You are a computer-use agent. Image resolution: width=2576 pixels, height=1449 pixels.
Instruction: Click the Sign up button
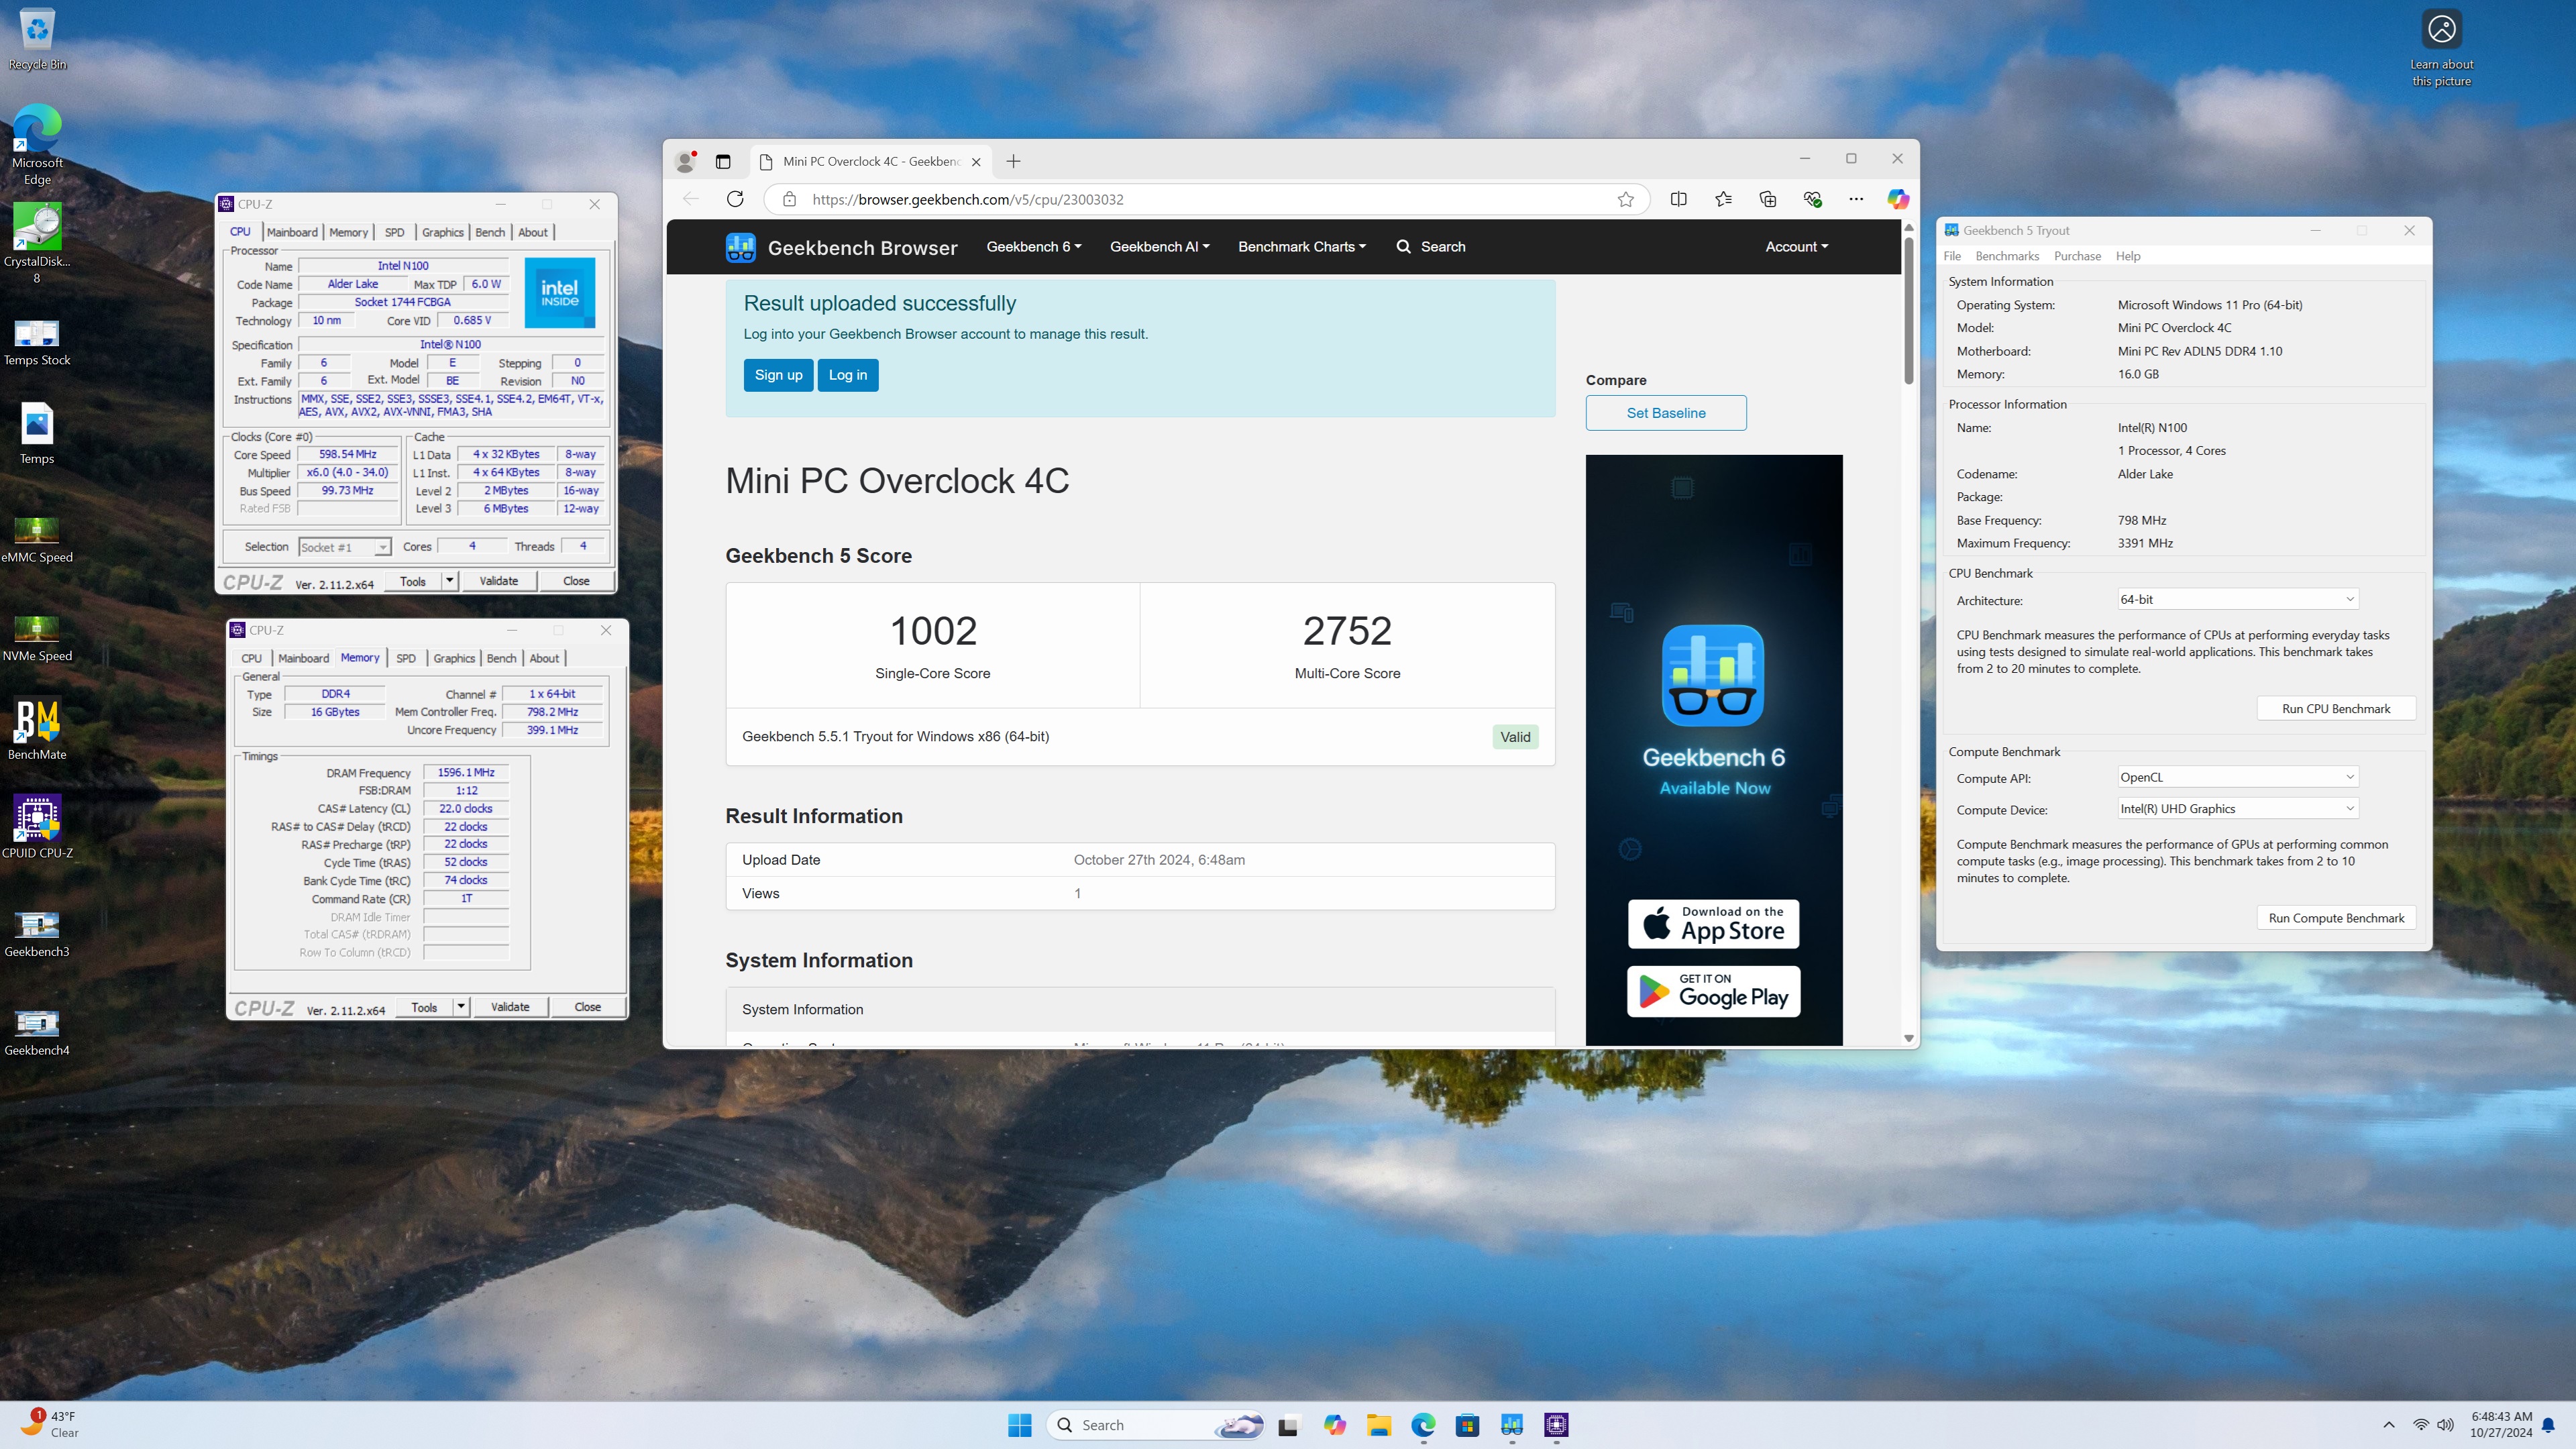click(x=778, y=375)
